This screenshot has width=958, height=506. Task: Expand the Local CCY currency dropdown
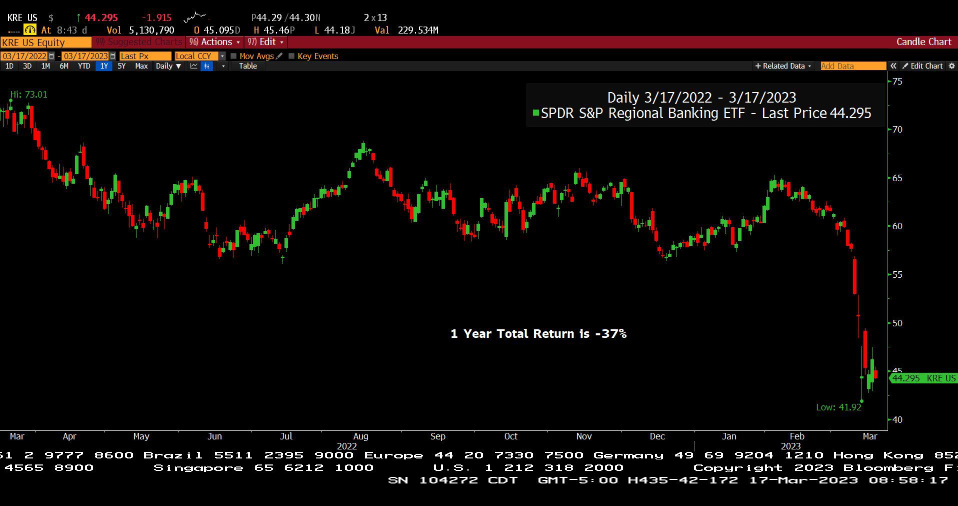coord(222,56)
